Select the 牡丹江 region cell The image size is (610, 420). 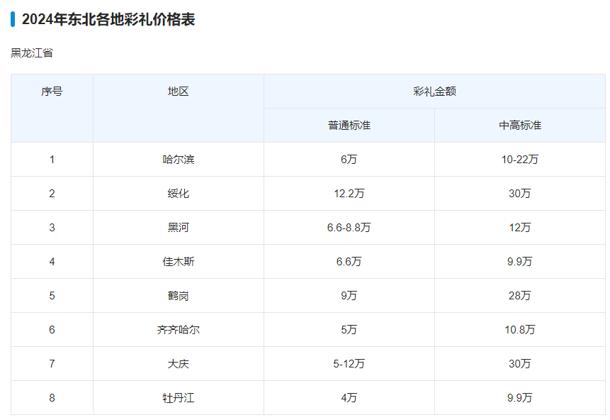pos(179,398)
